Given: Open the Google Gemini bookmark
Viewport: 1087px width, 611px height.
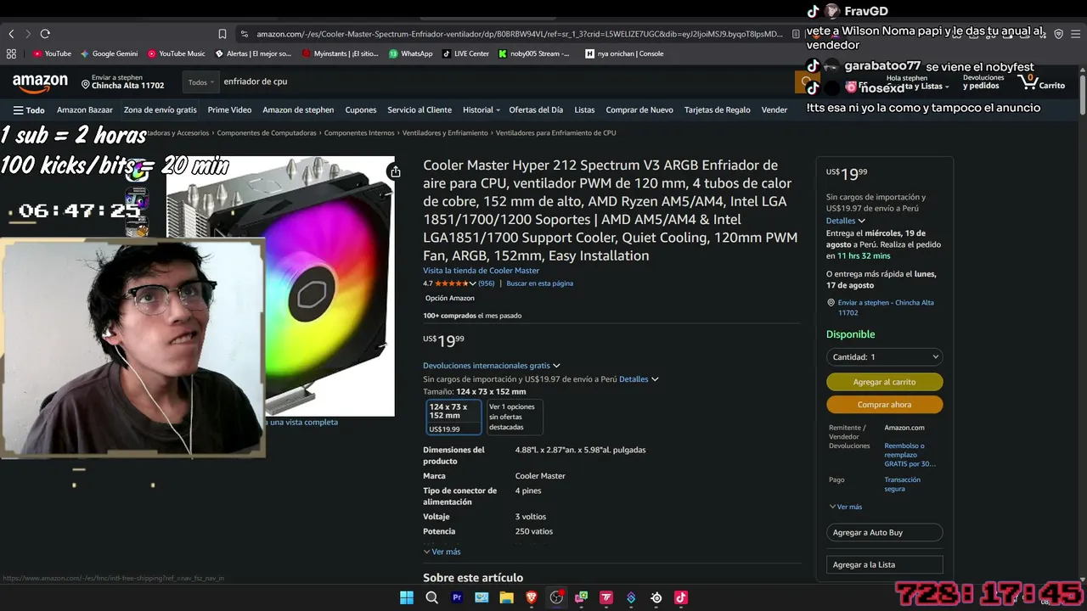Looking at the screenshot, I should (x=109, y=53).
